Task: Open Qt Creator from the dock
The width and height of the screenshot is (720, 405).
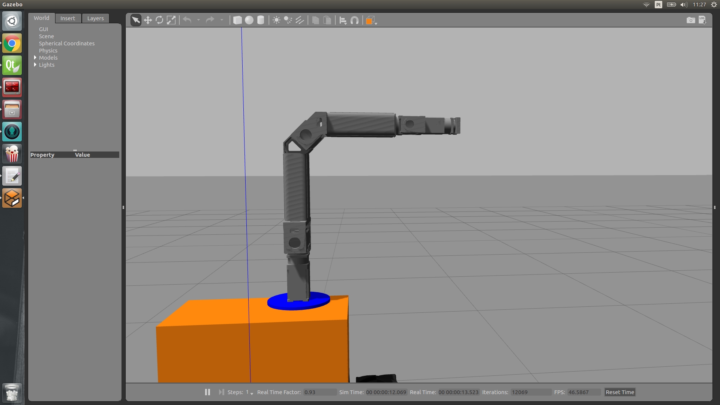Action: click(12, 65)
